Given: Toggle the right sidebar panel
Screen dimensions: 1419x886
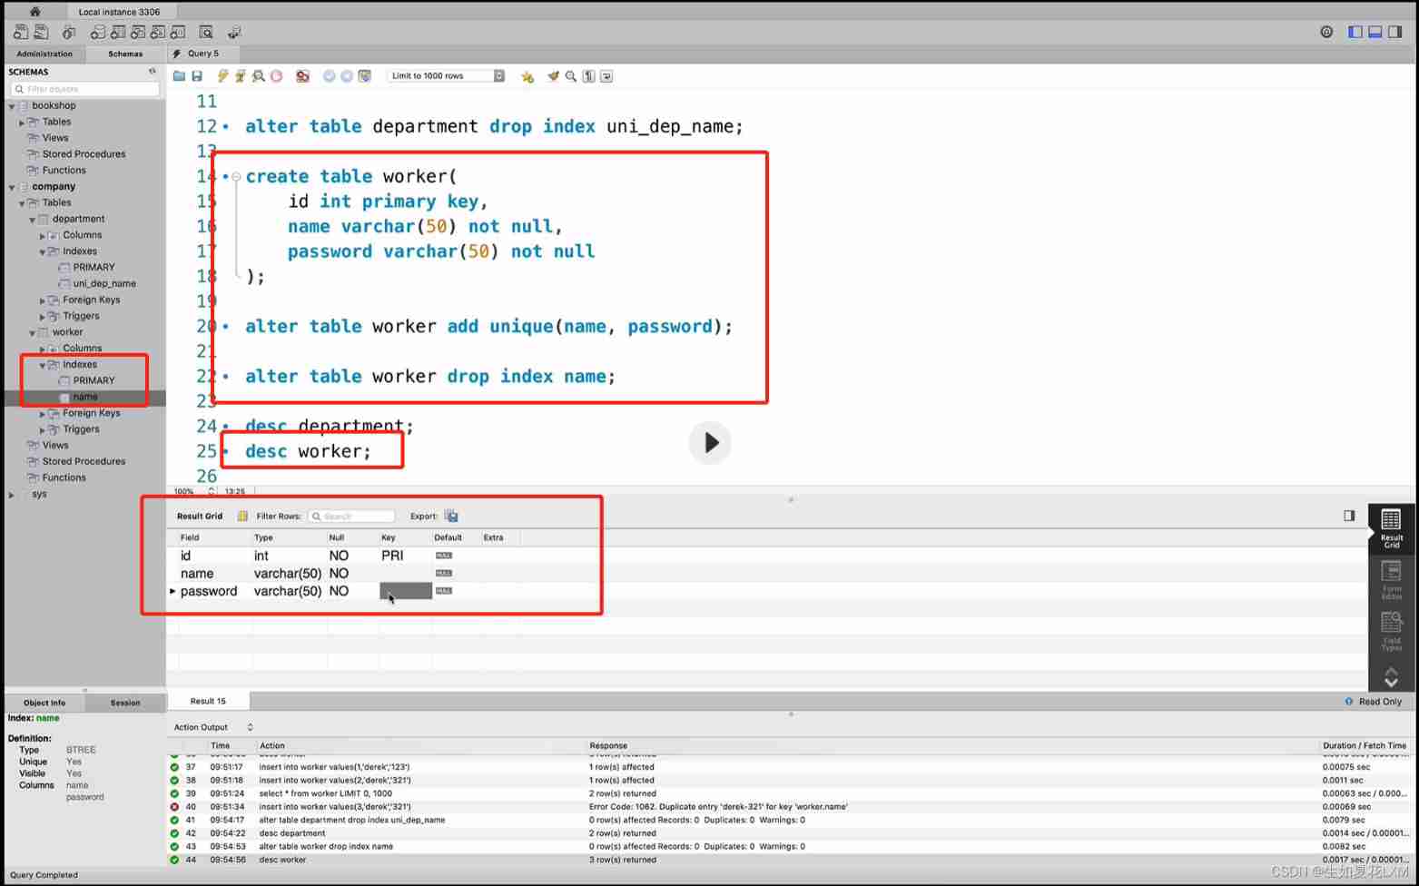Looking at the screenshot, I should 1395,32.
